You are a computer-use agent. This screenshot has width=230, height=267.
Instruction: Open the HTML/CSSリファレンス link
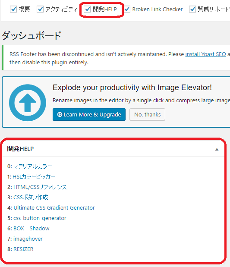click(x=40, y=187)
